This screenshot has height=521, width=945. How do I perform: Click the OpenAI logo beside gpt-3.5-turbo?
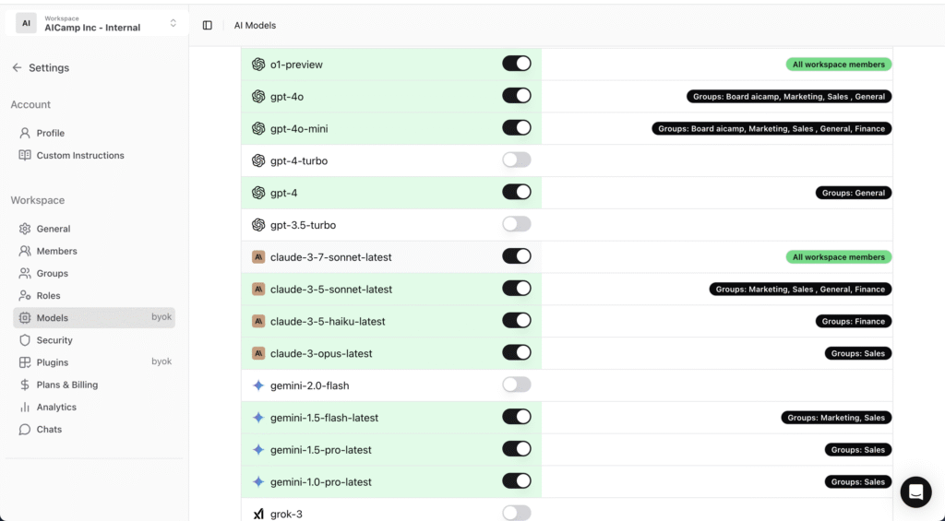coord(258,225)
